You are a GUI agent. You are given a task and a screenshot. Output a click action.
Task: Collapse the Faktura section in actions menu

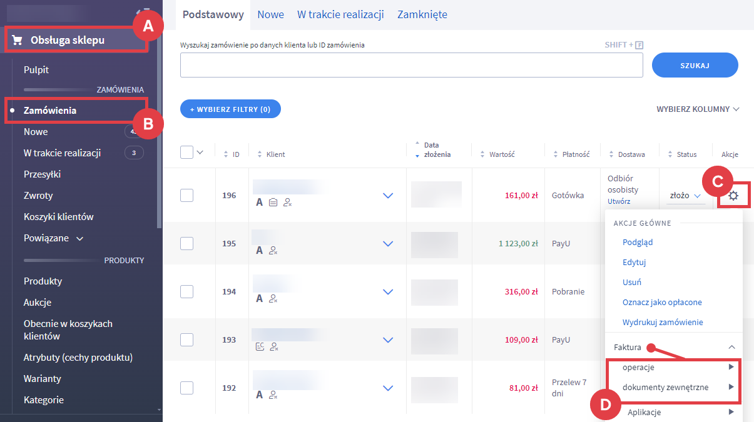[731, 347]
